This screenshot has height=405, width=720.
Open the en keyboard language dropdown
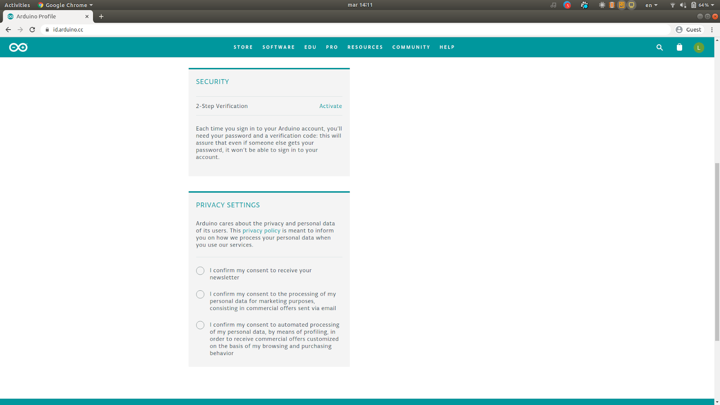point(652,5)
